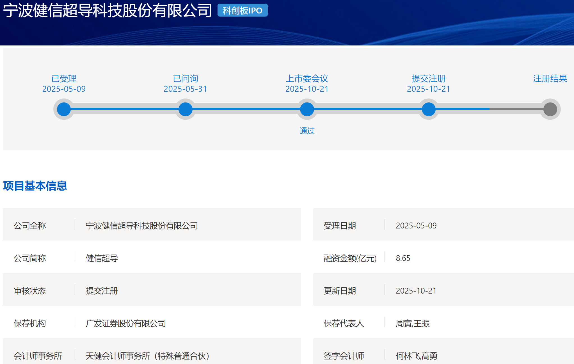Click the 上市委会议 timeline node dot
This screenshot has width=574, height=364.
click(x=307, y=109)
